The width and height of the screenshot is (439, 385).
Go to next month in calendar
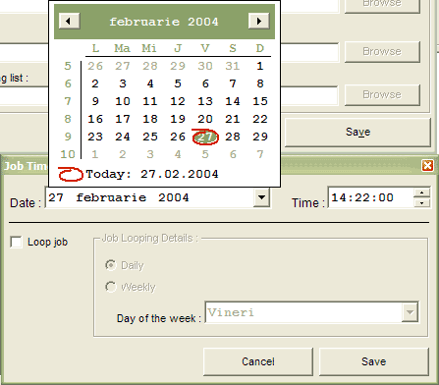click(x=258, y=22)
